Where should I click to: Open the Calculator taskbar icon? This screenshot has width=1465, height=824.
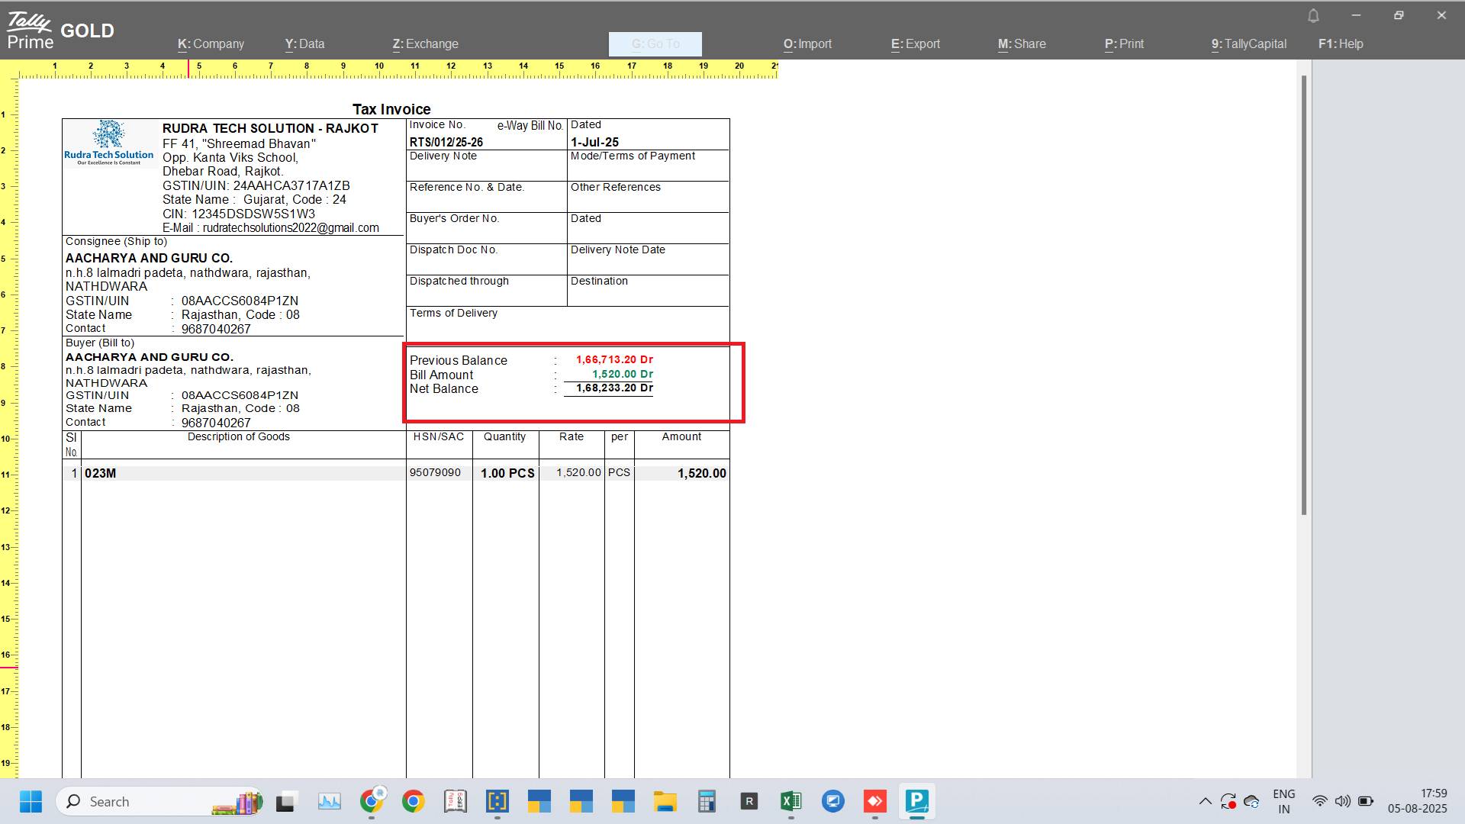(x=707, y=802)
